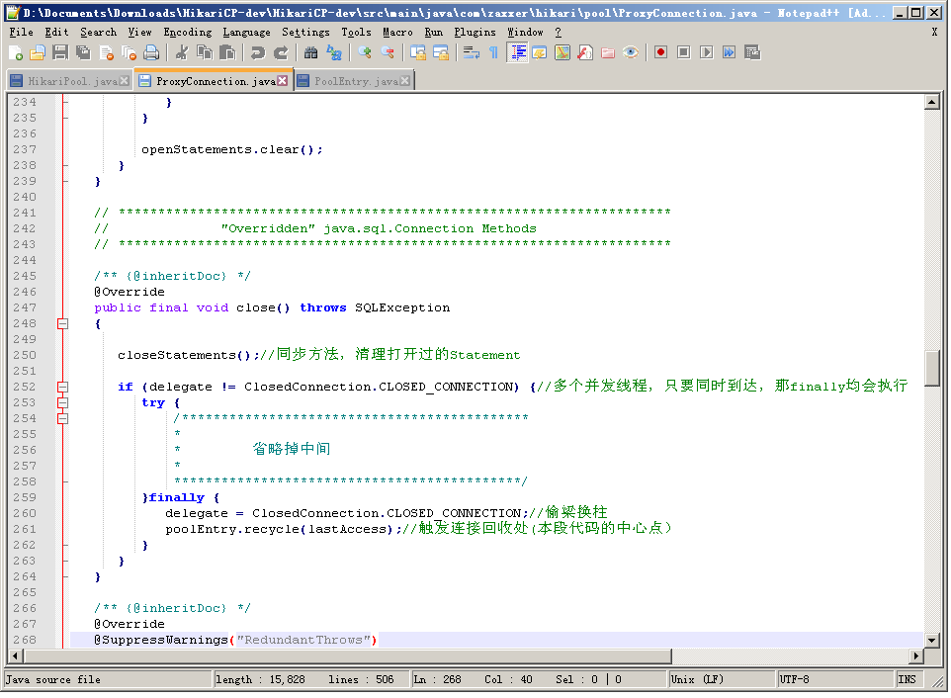Close the ProxyConnection.java tab

283,81
